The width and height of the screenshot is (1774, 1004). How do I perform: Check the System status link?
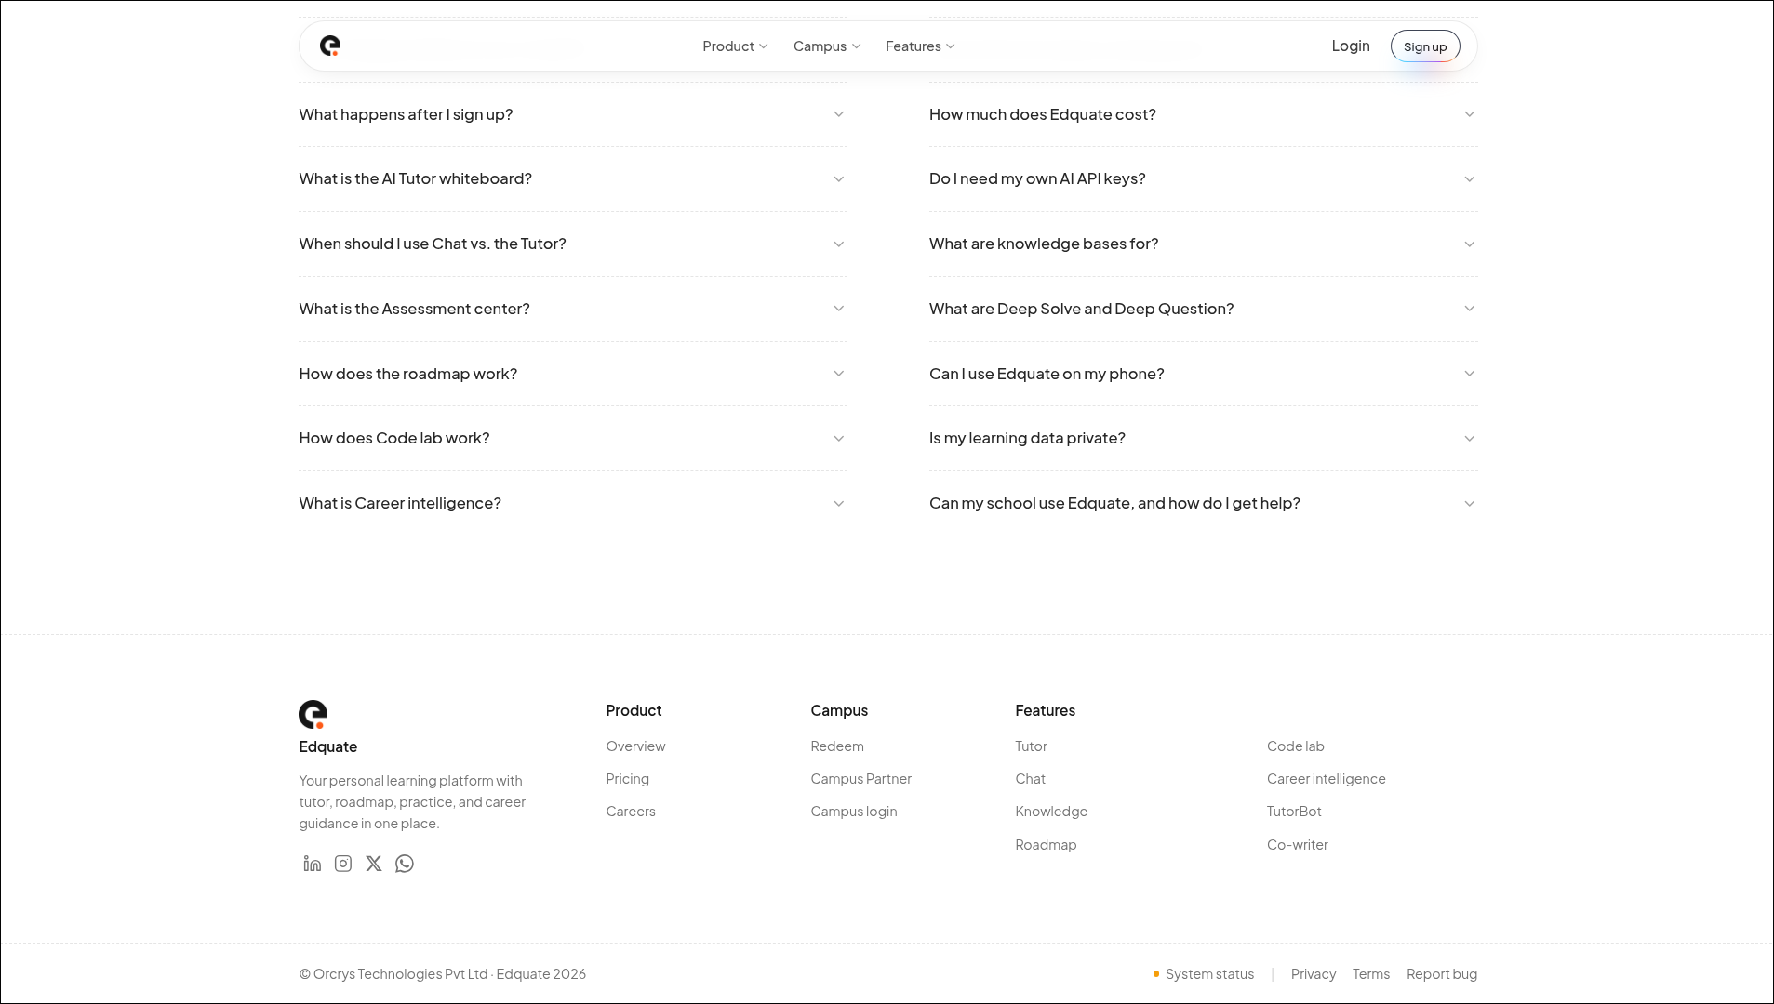click(x=1204, y=974)
